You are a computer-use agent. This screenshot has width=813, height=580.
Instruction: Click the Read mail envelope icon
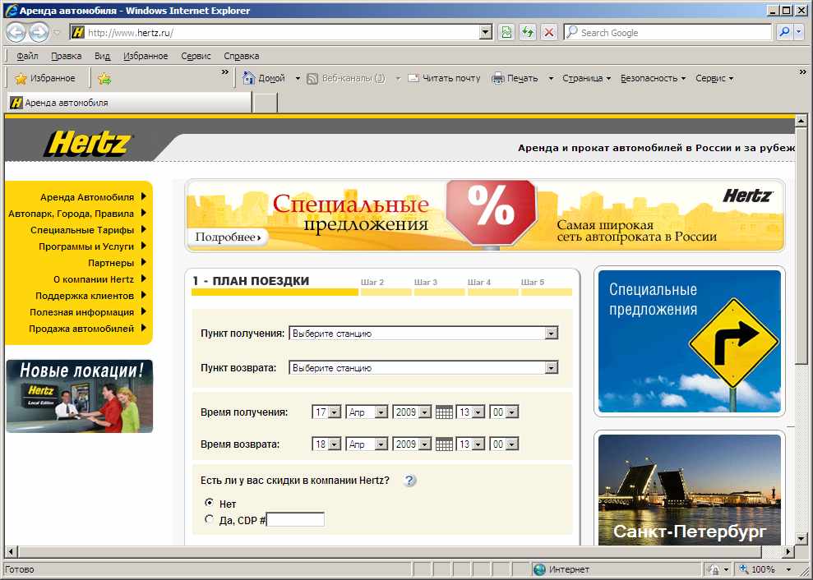(413, 78)
